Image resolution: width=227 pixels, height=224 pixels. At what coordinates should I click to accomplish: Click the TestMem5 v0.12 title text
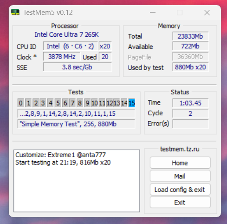[48, 13]
